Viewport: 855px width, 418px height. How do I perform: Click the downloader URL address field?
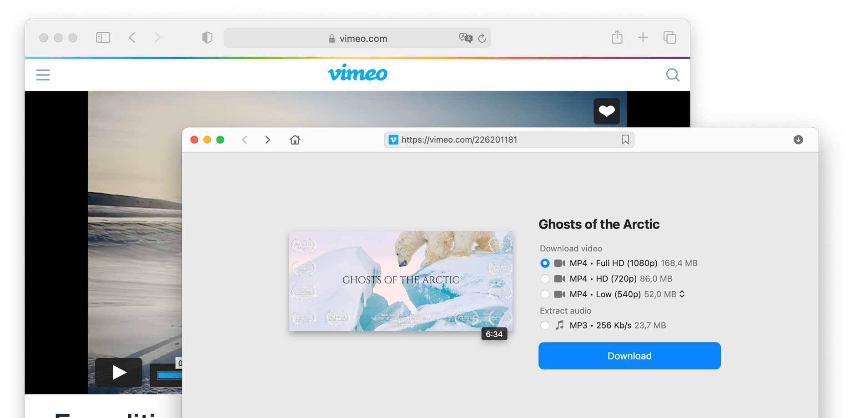point(505,140)
